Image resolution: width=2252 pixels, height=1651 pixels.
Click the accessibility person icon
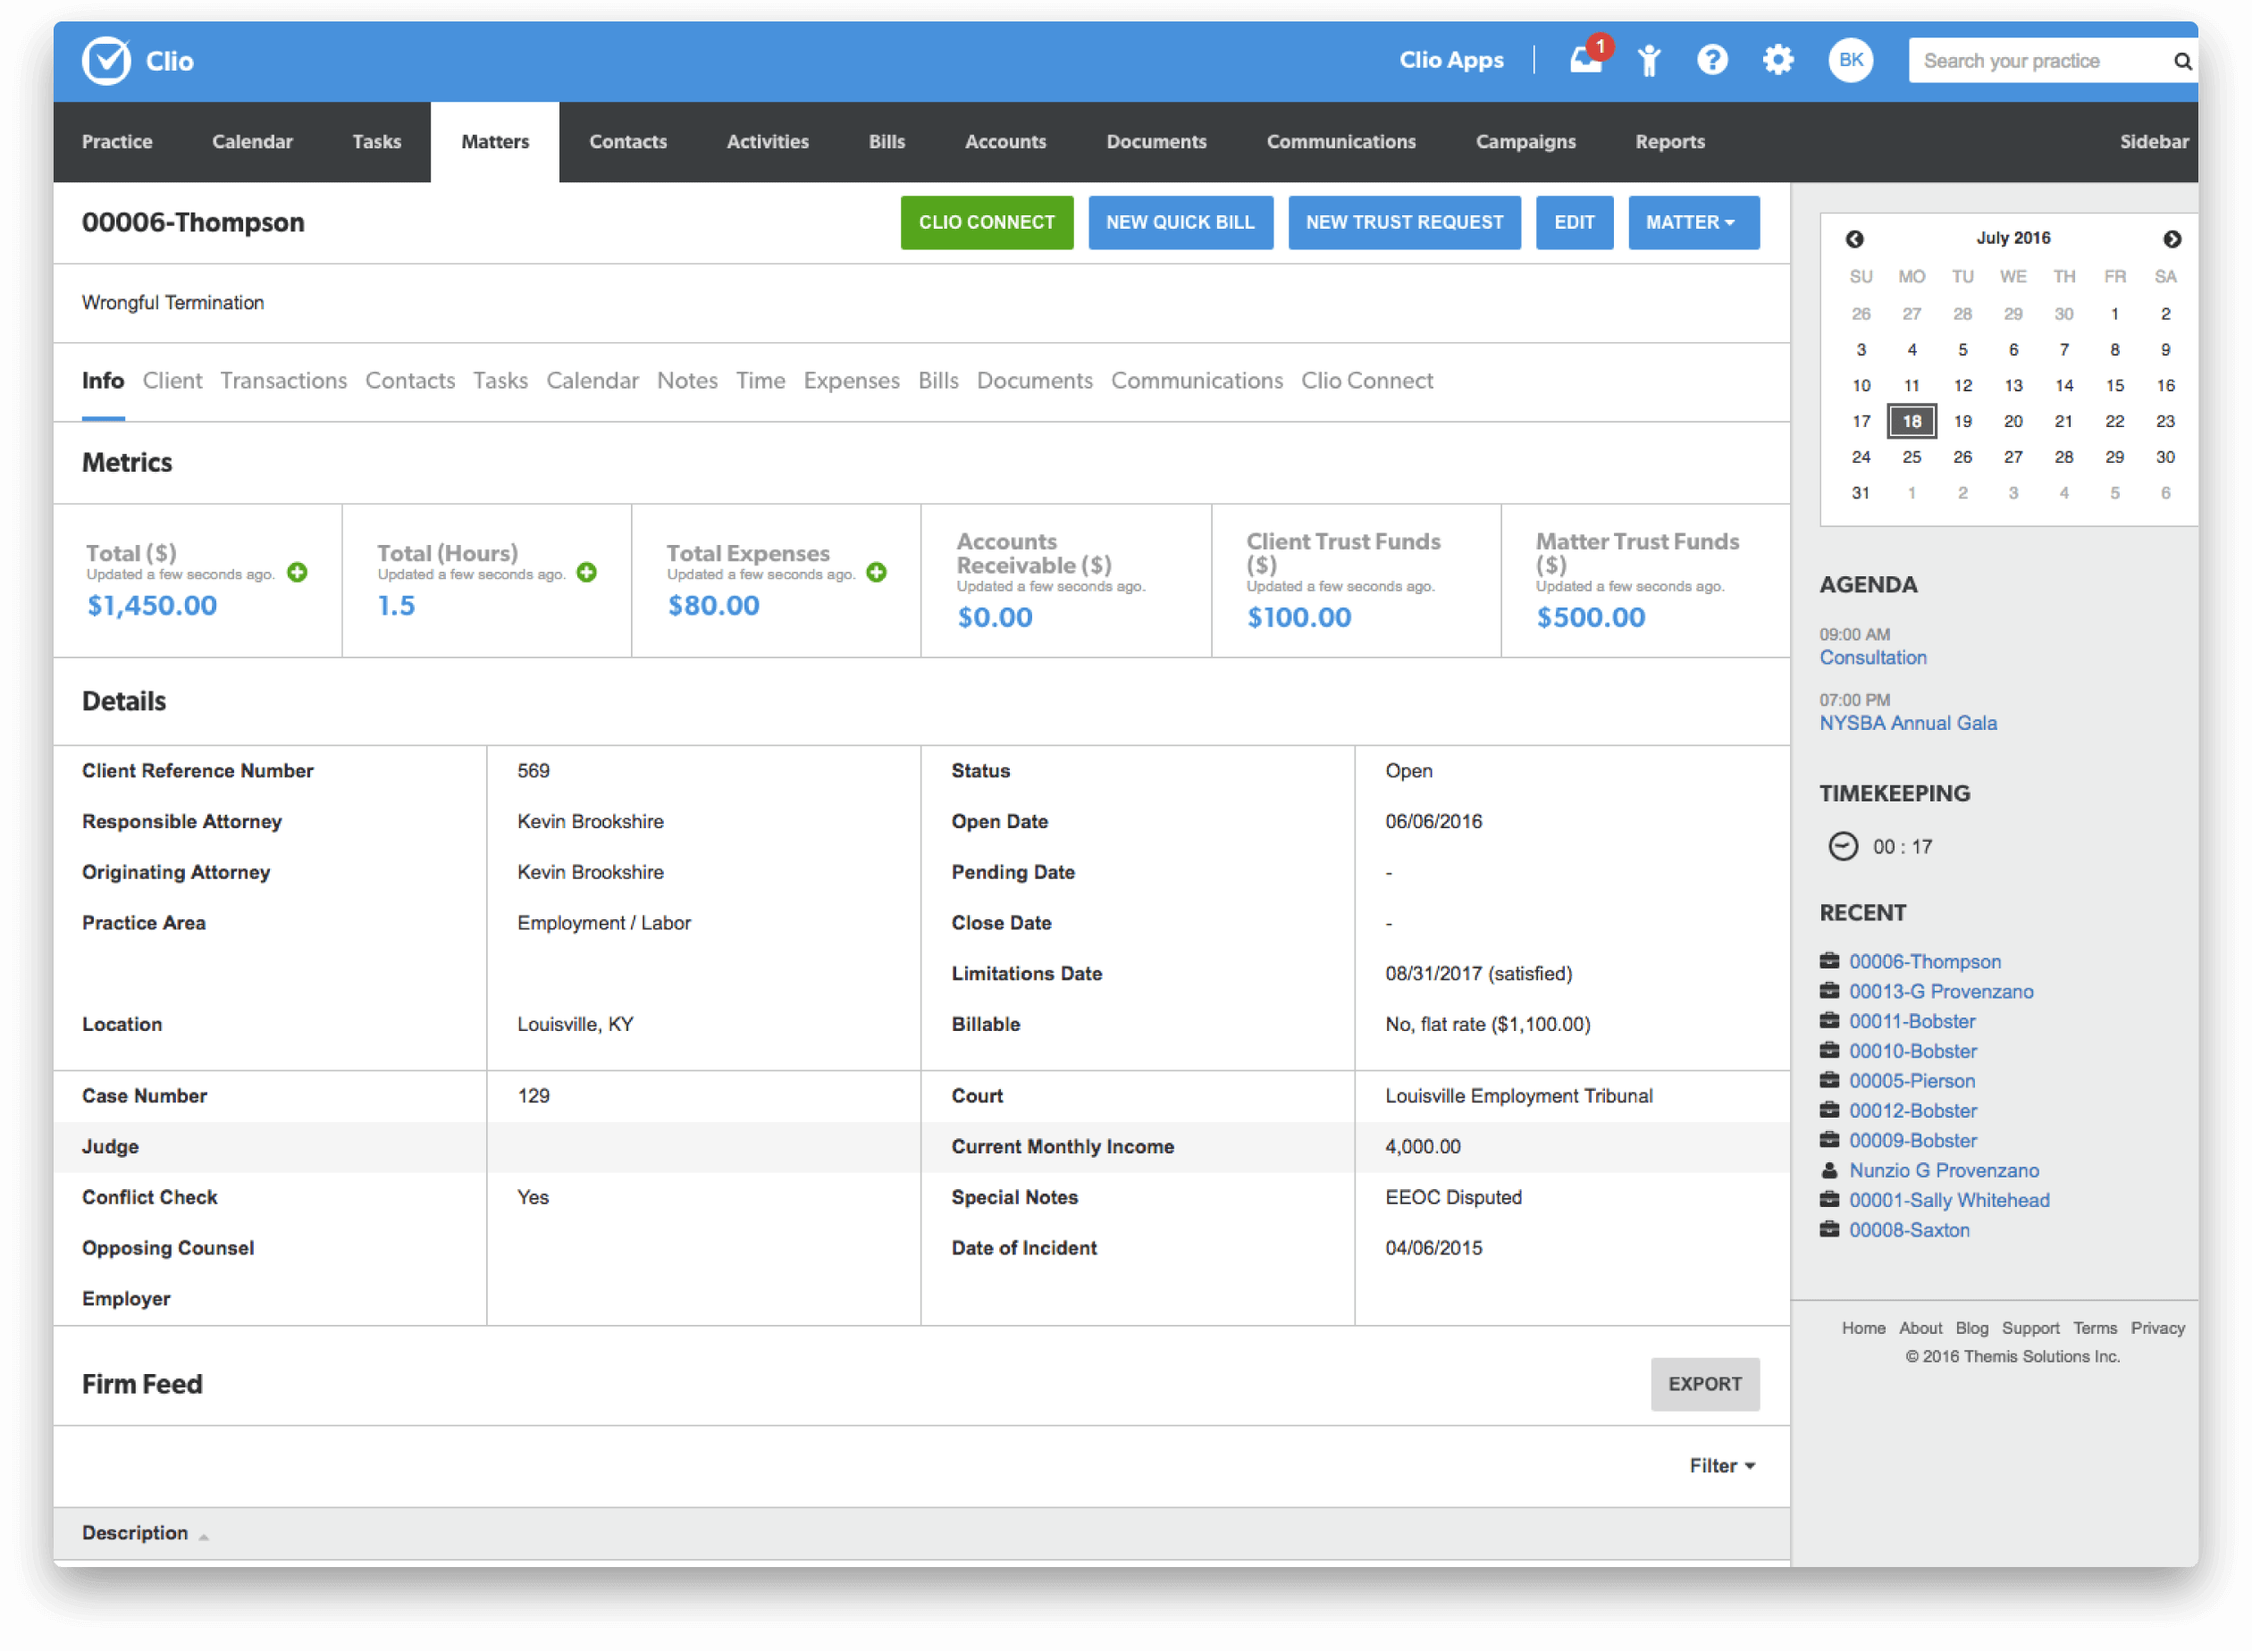click(1650, 61)
